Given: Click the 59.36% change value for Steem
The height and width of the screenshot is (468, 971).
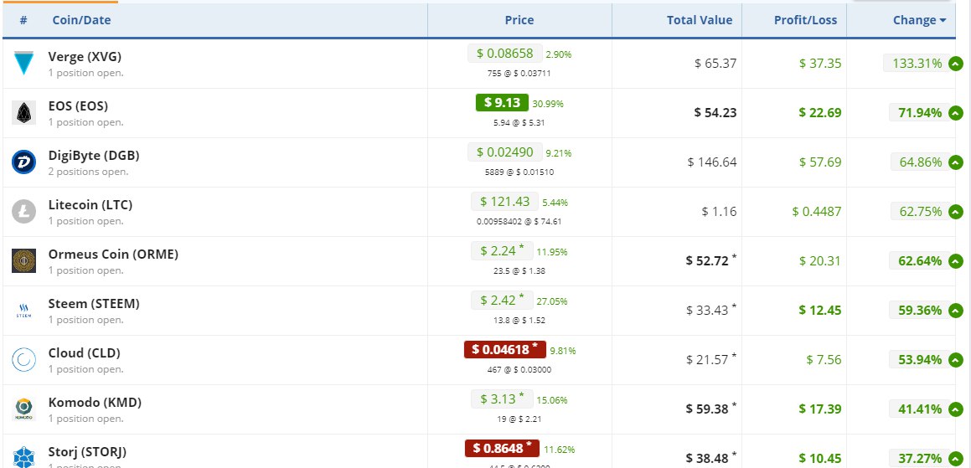Looking at the screenshot, I should click(x=920, y=310).
